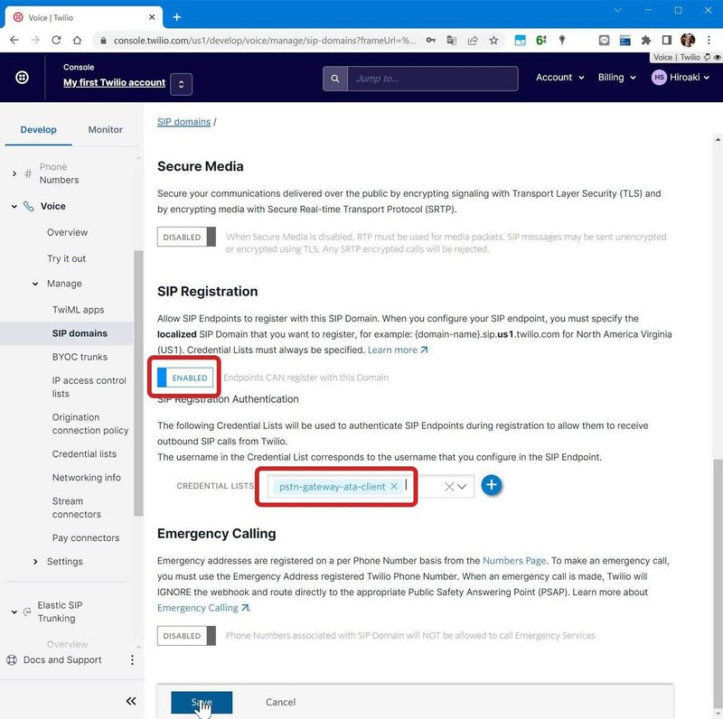Open Networking info in the sidebar
723x719 pixels.
86,478
